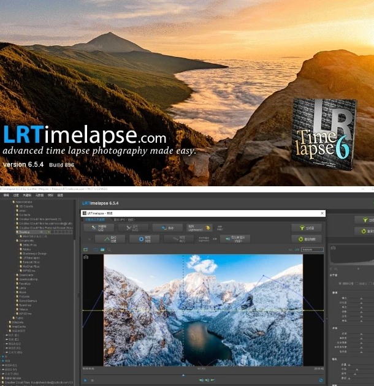This screenshot has height=386, width=374.
Task: Click the camera icon in histogram panel
Action: pyautogui.click(x=333, y=248)
